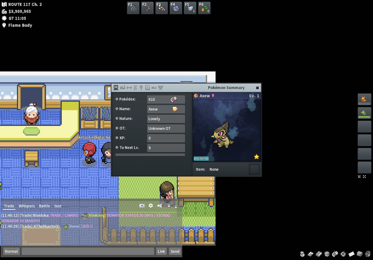Open the stats bar-chart tab in summary
Image resolution: width=373 pixels, height=260 pixels.
pyautogui.click(x=123, y=88)
